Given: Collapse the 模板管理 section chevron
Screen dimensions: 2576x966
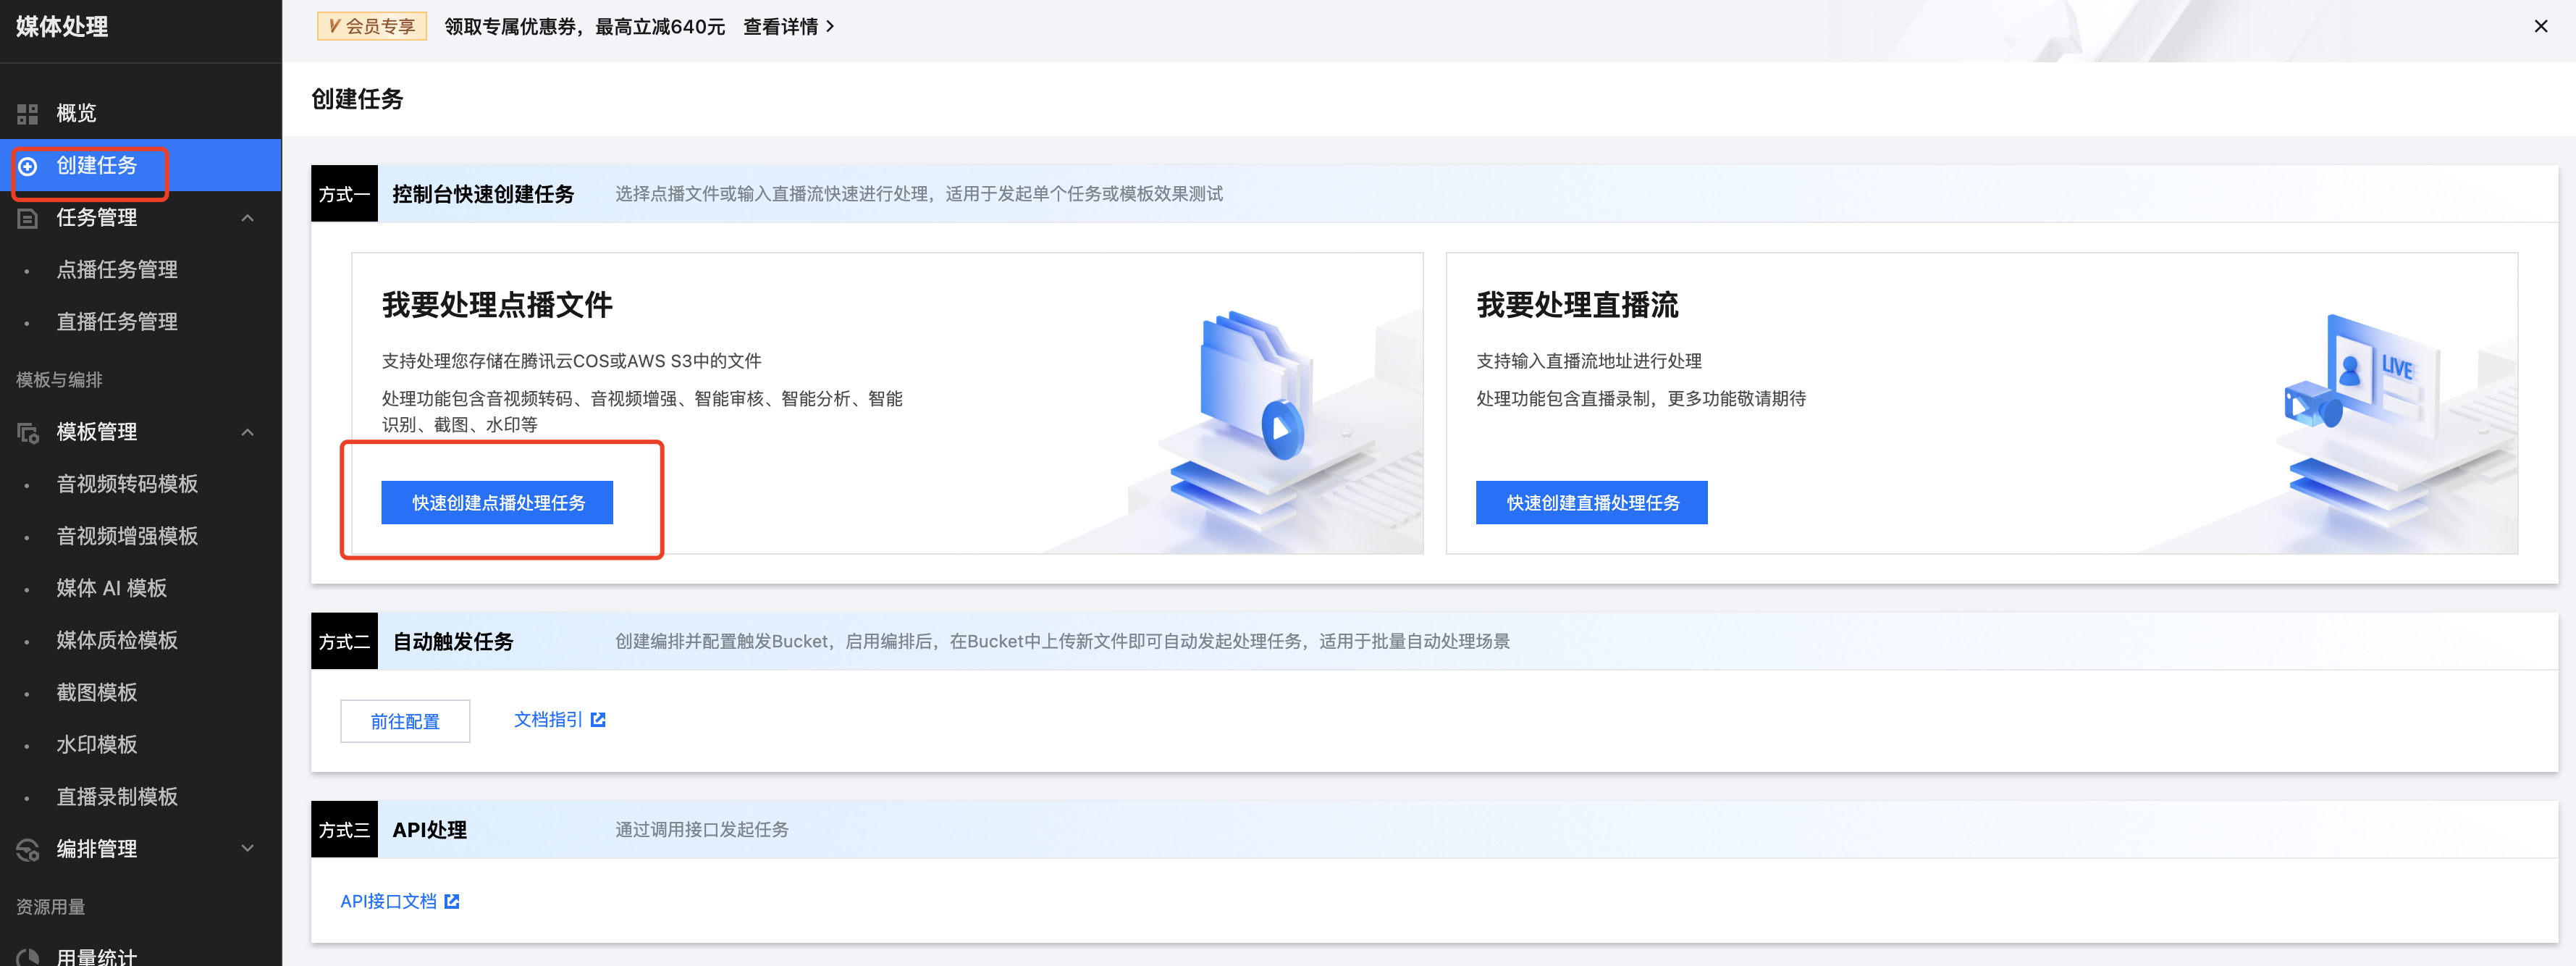Looking at the screenshot, I should click(x=248, y=432).
